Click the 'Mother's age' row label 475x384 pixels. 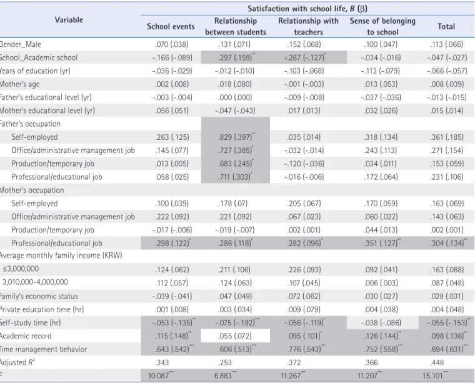(x=20, y=84)
